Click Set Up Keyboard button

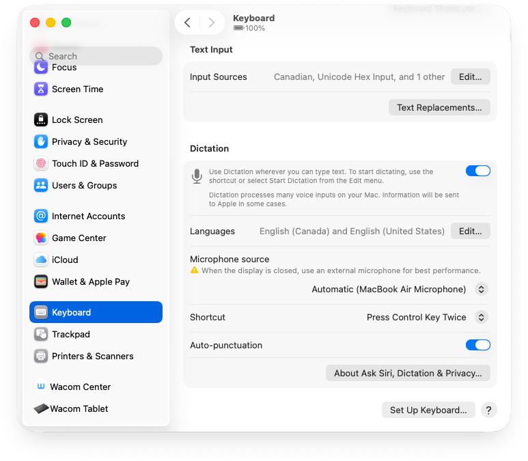click(428, 410)
